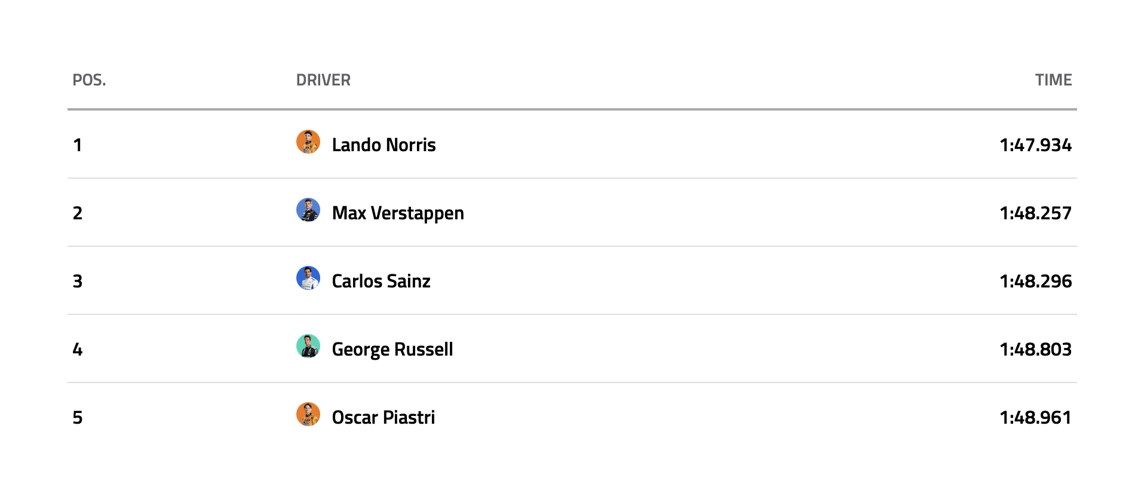The width and height of the screenshot is (1147, 502).
Task: Select the Carlos Sainz name
Action: [x=381, y=281]
